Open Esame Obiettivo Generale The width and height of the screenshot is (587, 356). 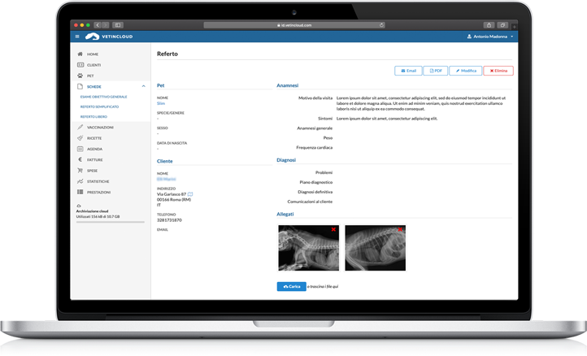pos(103,97)
